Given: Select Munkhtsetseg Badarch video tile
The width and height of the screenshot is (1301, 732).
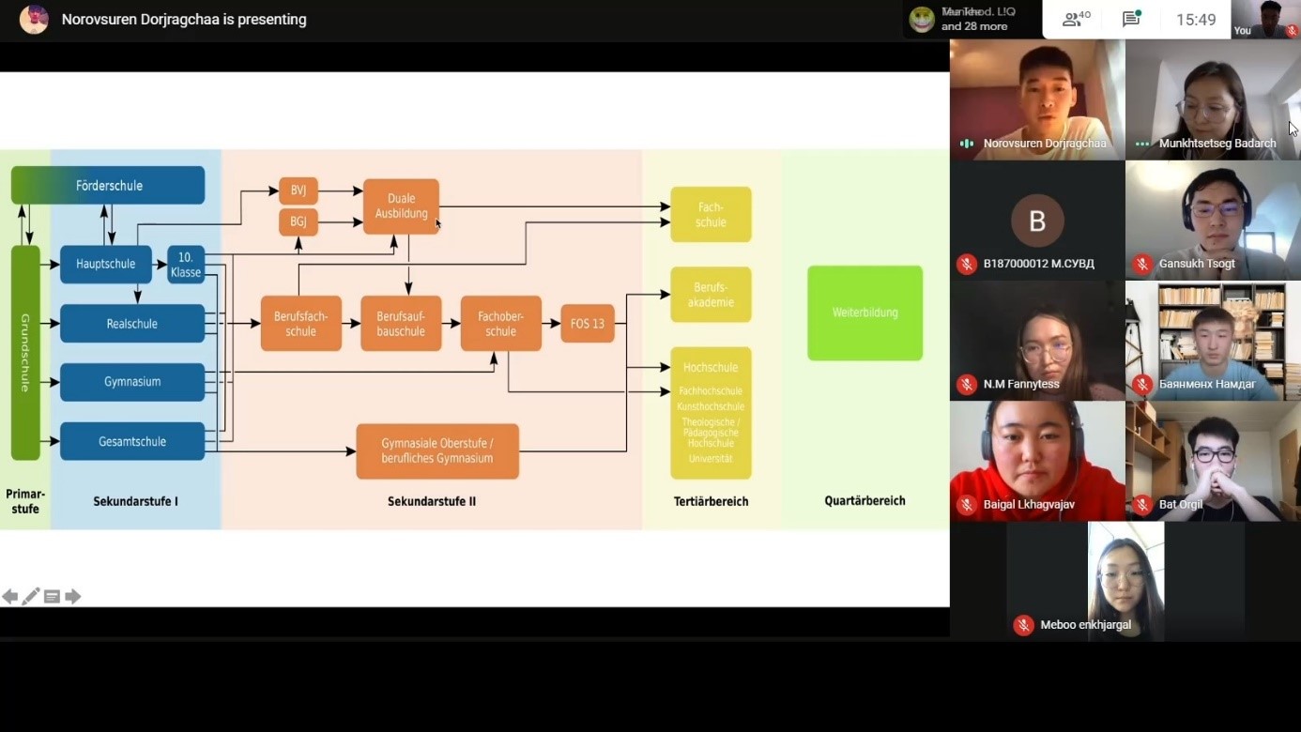Looking at the screenshot, I should point(1213,99).
